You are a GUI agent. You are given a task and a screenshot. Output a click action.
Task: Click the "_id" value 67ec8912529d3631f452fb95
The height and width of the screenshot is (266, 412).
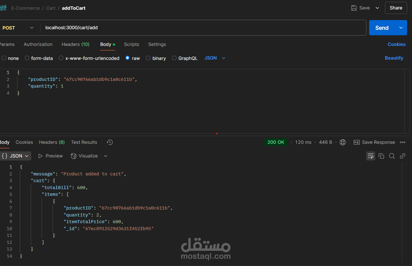click(x=118, y=229)
